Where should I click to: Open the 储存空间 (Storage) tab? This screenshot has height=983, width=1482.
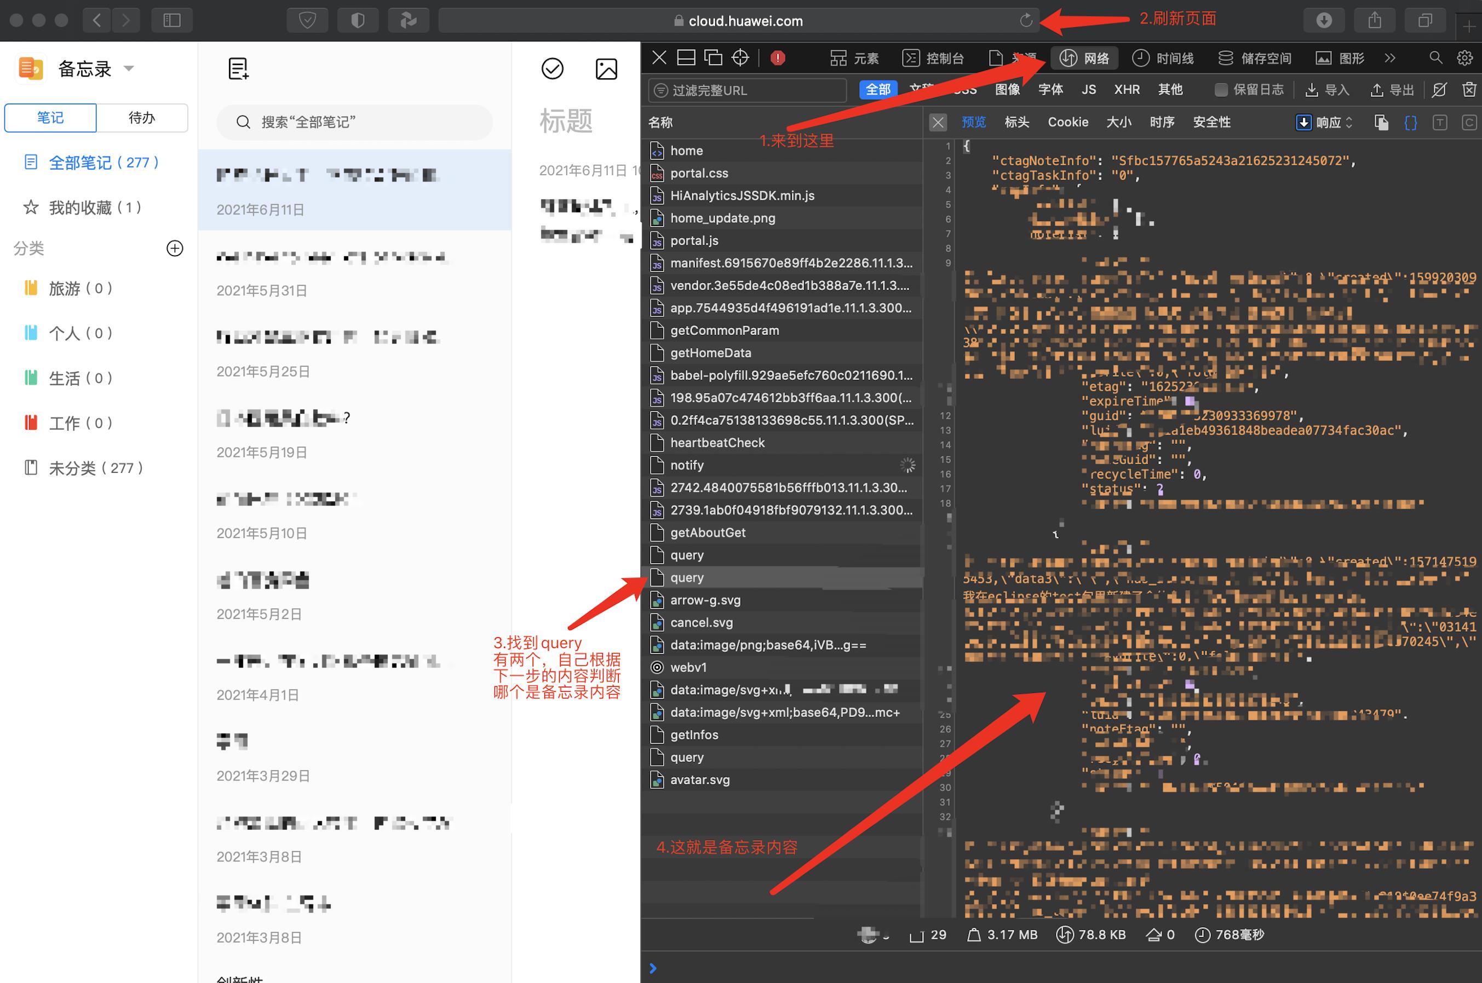coord(1254,59)
